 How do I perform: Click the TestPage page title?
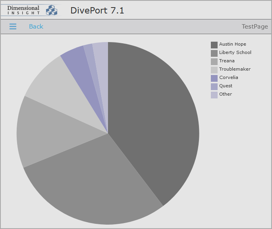255,27
